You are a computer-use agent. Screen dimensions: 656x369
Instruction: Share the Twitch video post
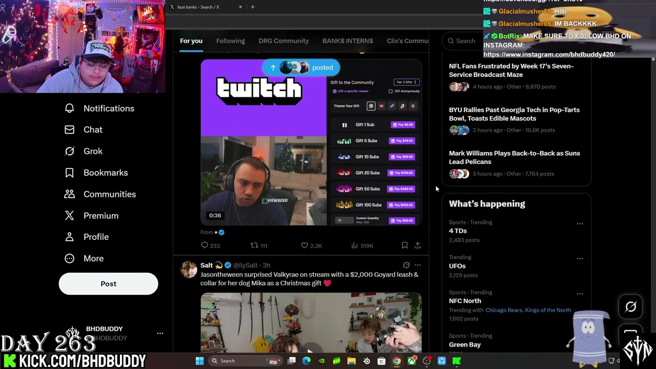click(x=418, y=245)
